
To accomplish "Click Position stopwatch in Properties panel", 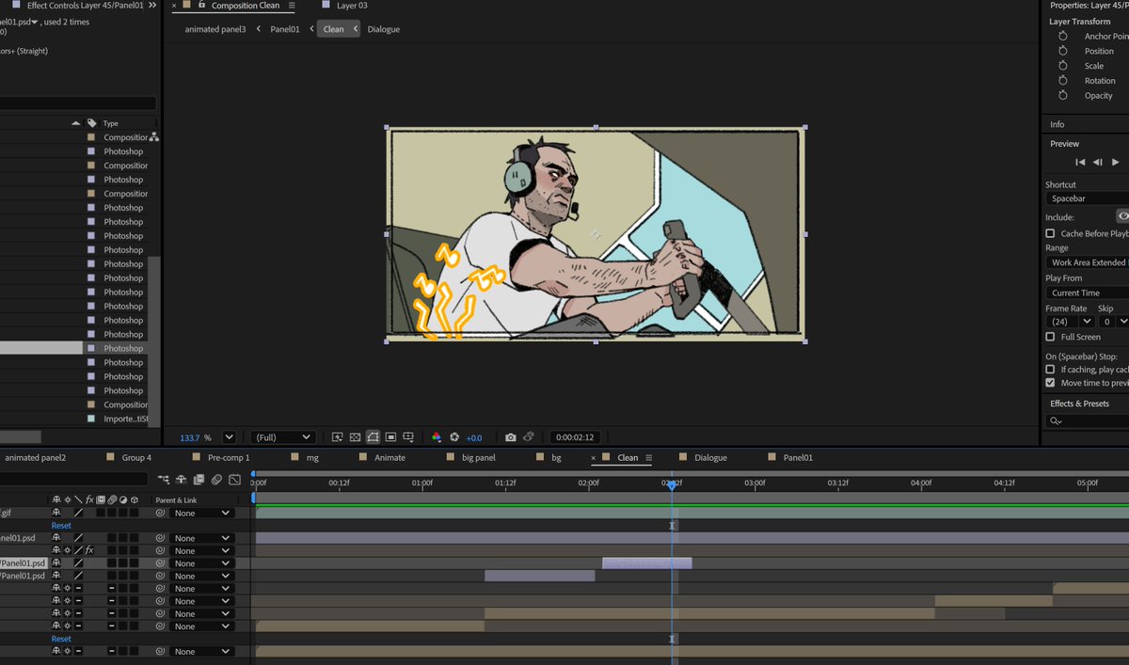I will point(1063,51).
